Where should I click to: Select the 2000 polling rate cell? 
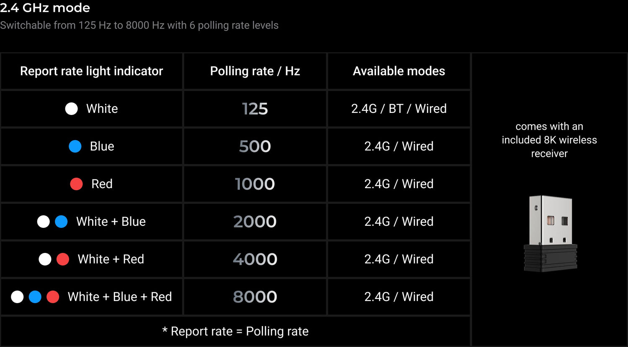pyautogui.click(x=255, y=222)
